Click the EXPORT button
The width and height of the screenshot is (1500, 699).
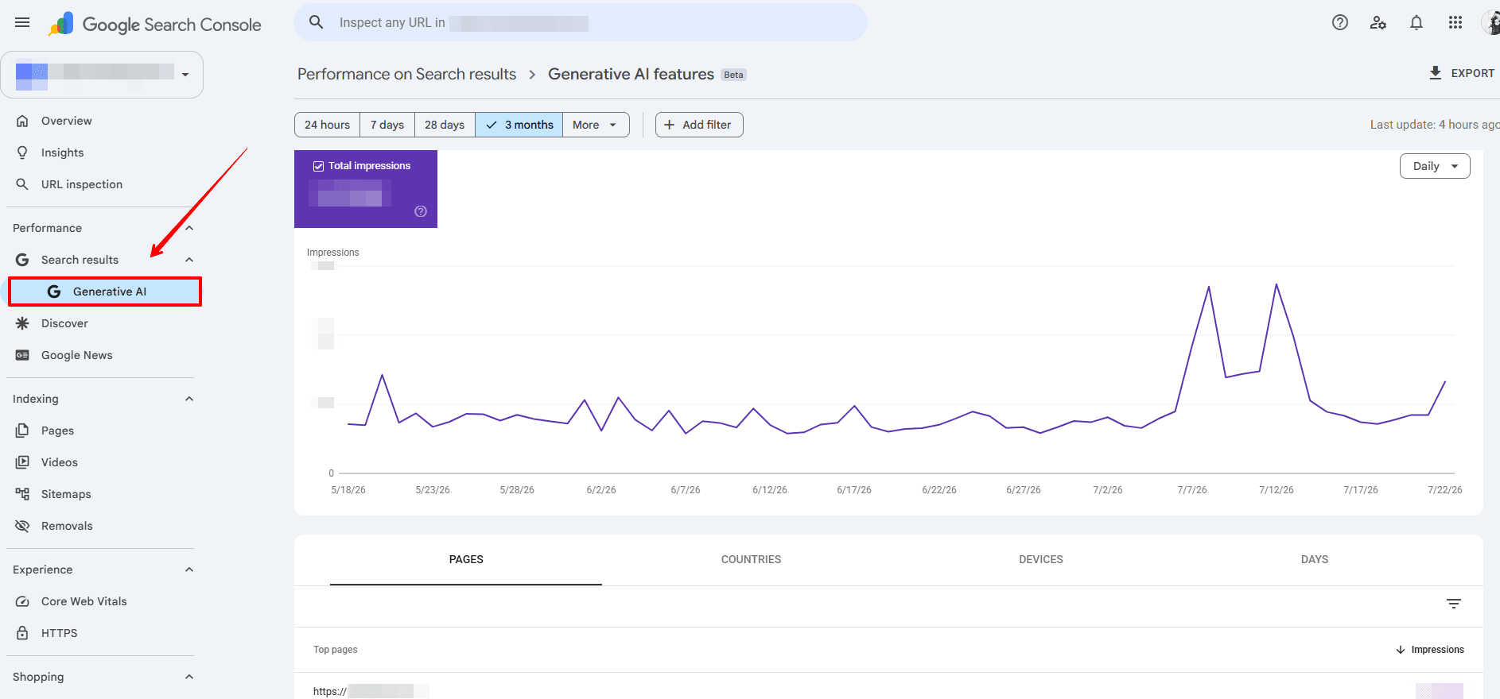tap(1461, 73)
